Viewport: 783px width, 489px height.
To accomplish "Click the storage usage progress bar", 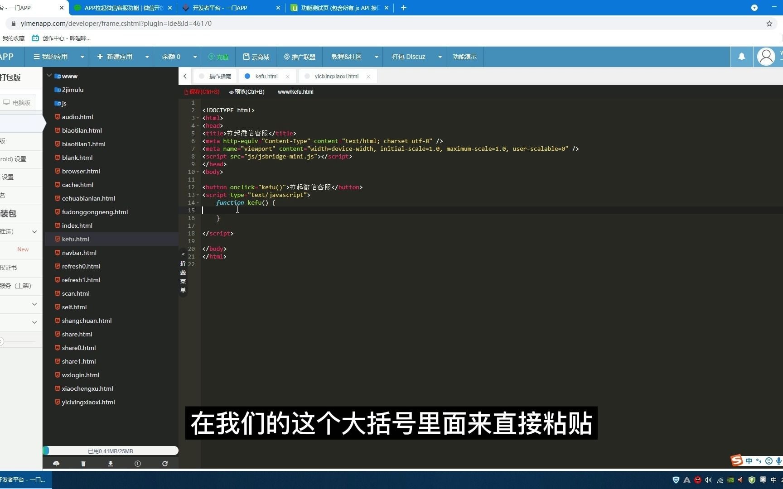I will [x=111, y=451].
